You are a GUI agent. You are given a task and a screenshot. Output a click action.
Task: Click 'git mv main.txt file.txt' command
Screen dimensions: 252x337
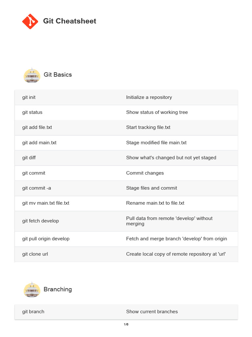click(x=46, y=203)
